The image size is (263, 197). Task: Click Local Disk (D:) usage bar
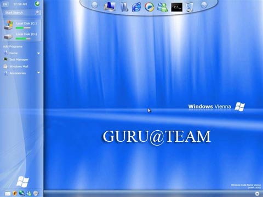23,39
